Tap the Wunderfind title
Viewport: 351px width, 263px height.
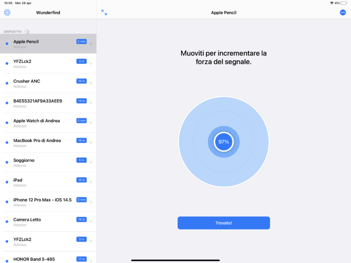48,12
